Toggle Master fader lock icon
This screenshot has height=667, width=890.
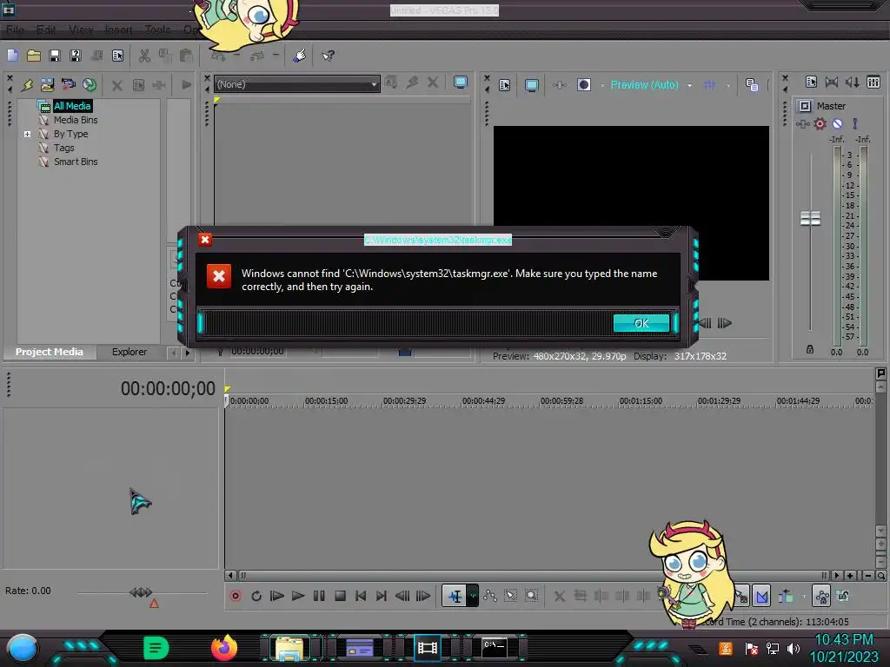coord(810,349)
